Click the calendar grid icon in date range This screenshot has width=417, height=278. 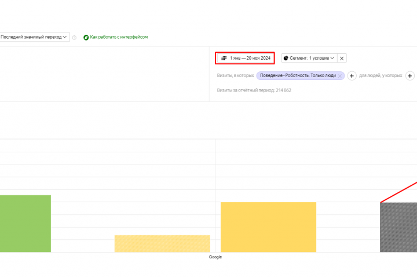(x=224, y=58)
